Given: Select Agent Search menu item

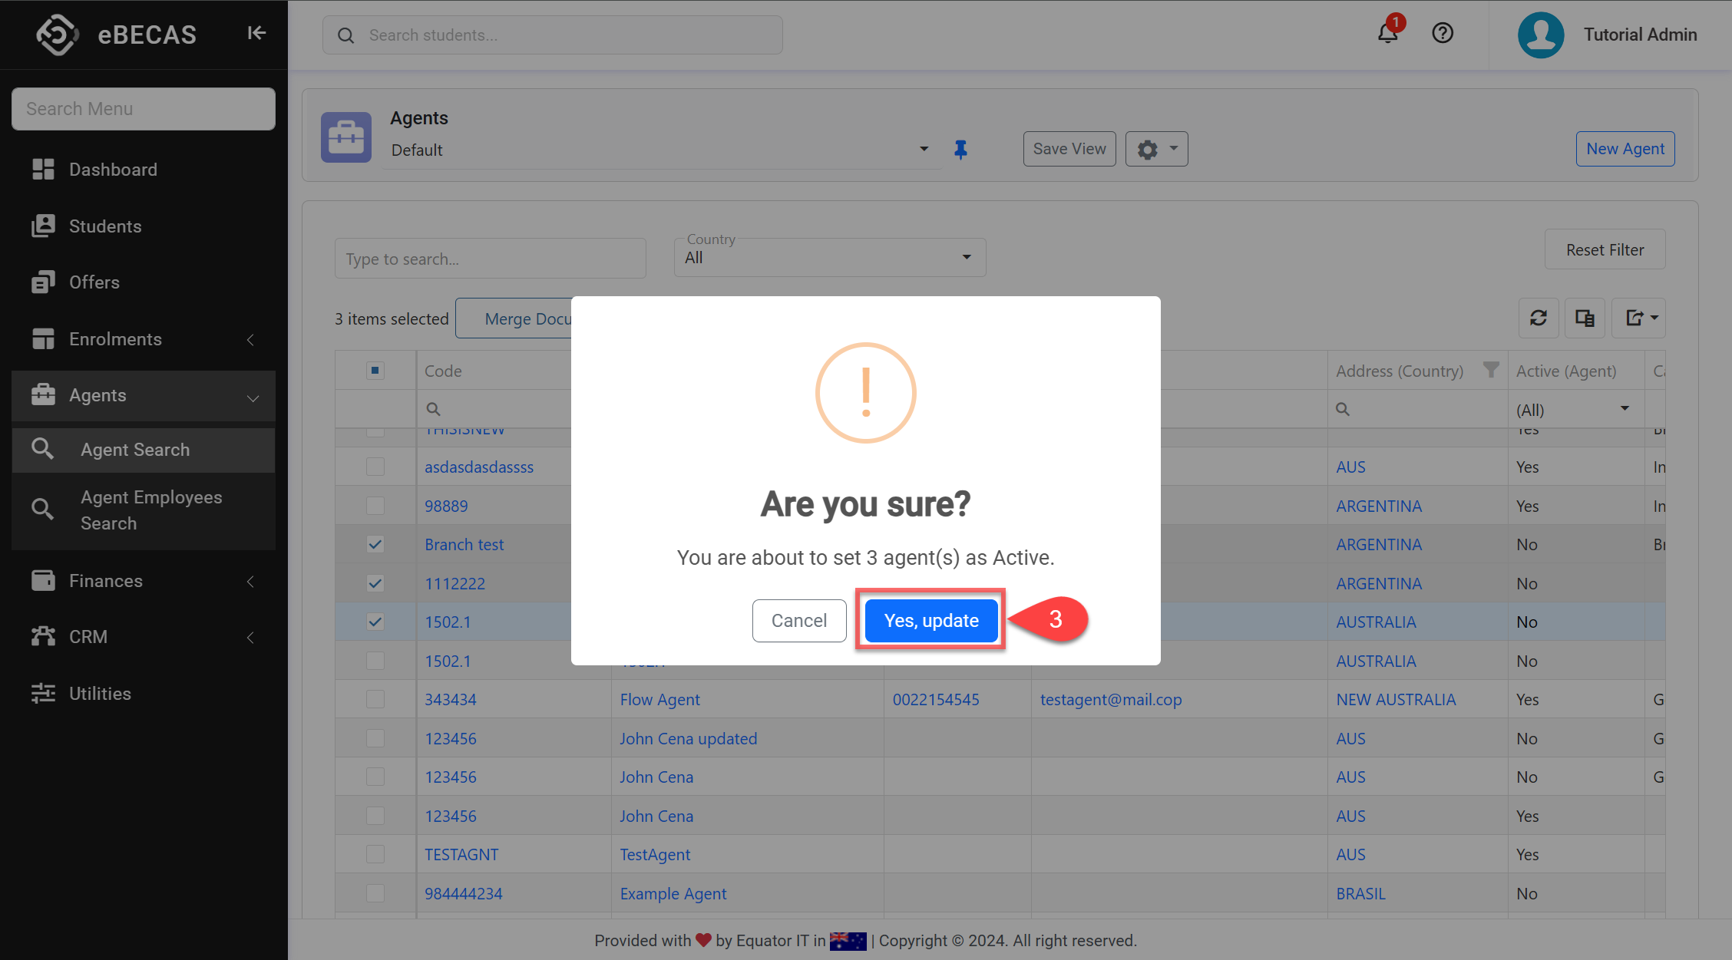Looking at the screenshot, I should tap(144, 450).
